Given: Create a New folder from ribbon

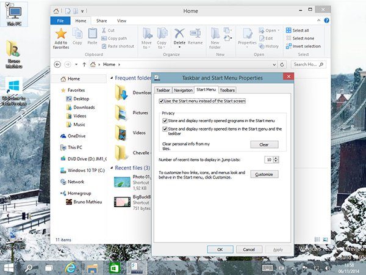Looking at the screenshot, I should [215, 38].
